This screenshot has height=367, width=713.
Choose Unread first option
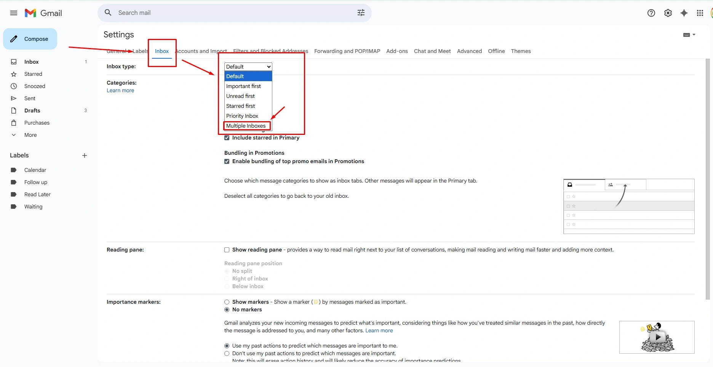pyautogui.click(x=248, y=96)
